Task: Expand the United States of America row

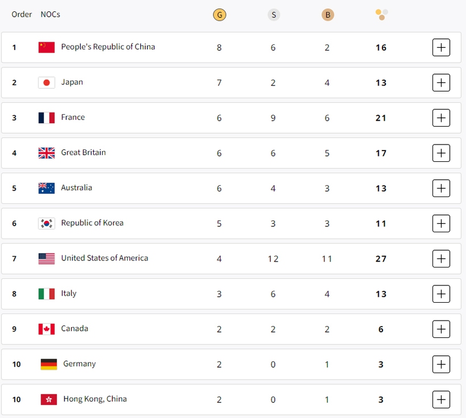Action: coord(441,258)
